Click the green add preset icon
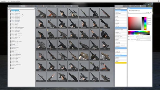The width and height of the screenshot is (160, 90). click(148, 13)
